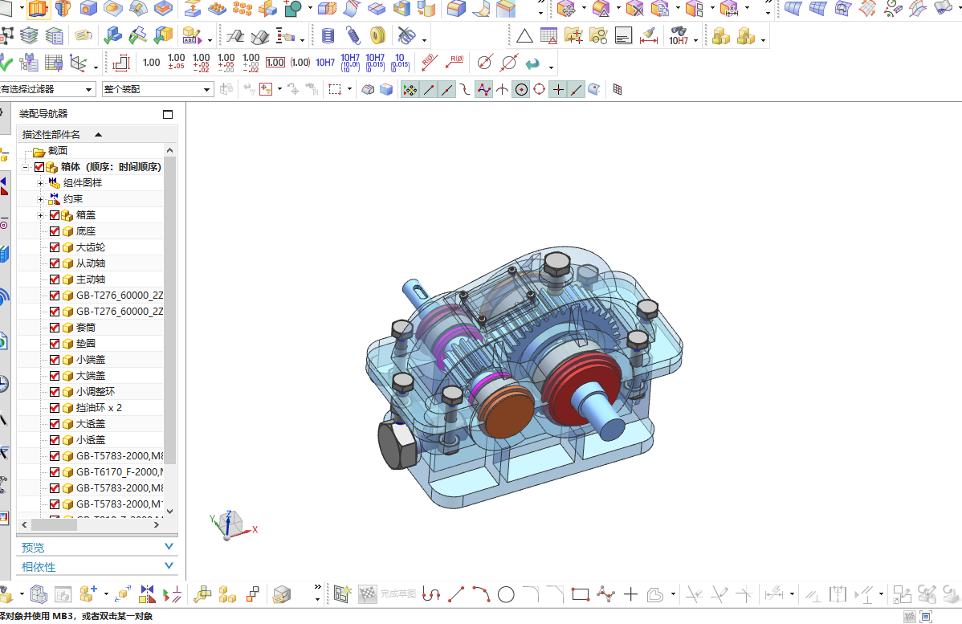The width and height of the screenshot is (962, 624).
Task: Click the Mirror Assembly icon in bottom toolbar
Action: point(147,593)
